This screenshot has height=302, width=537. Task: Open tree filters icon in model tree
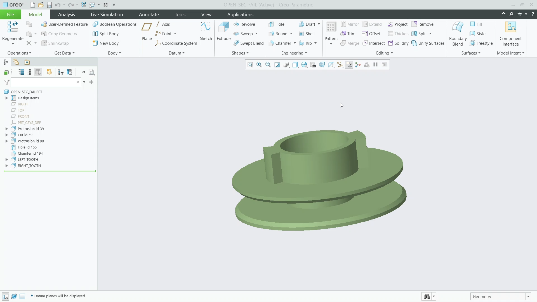pyautogui.click(x=61, y=72)
